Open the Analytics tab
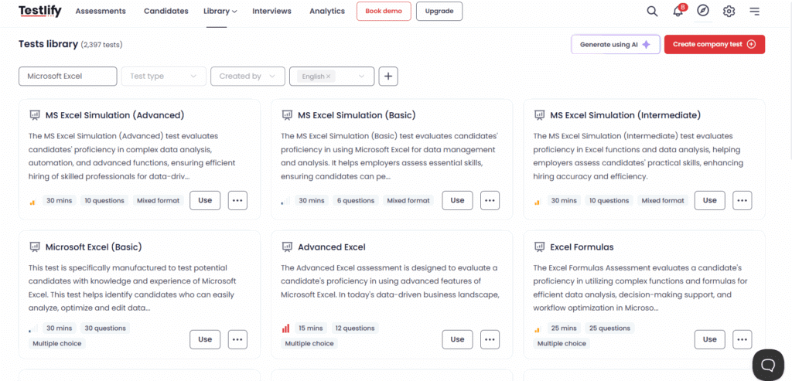 pos(327,11)
